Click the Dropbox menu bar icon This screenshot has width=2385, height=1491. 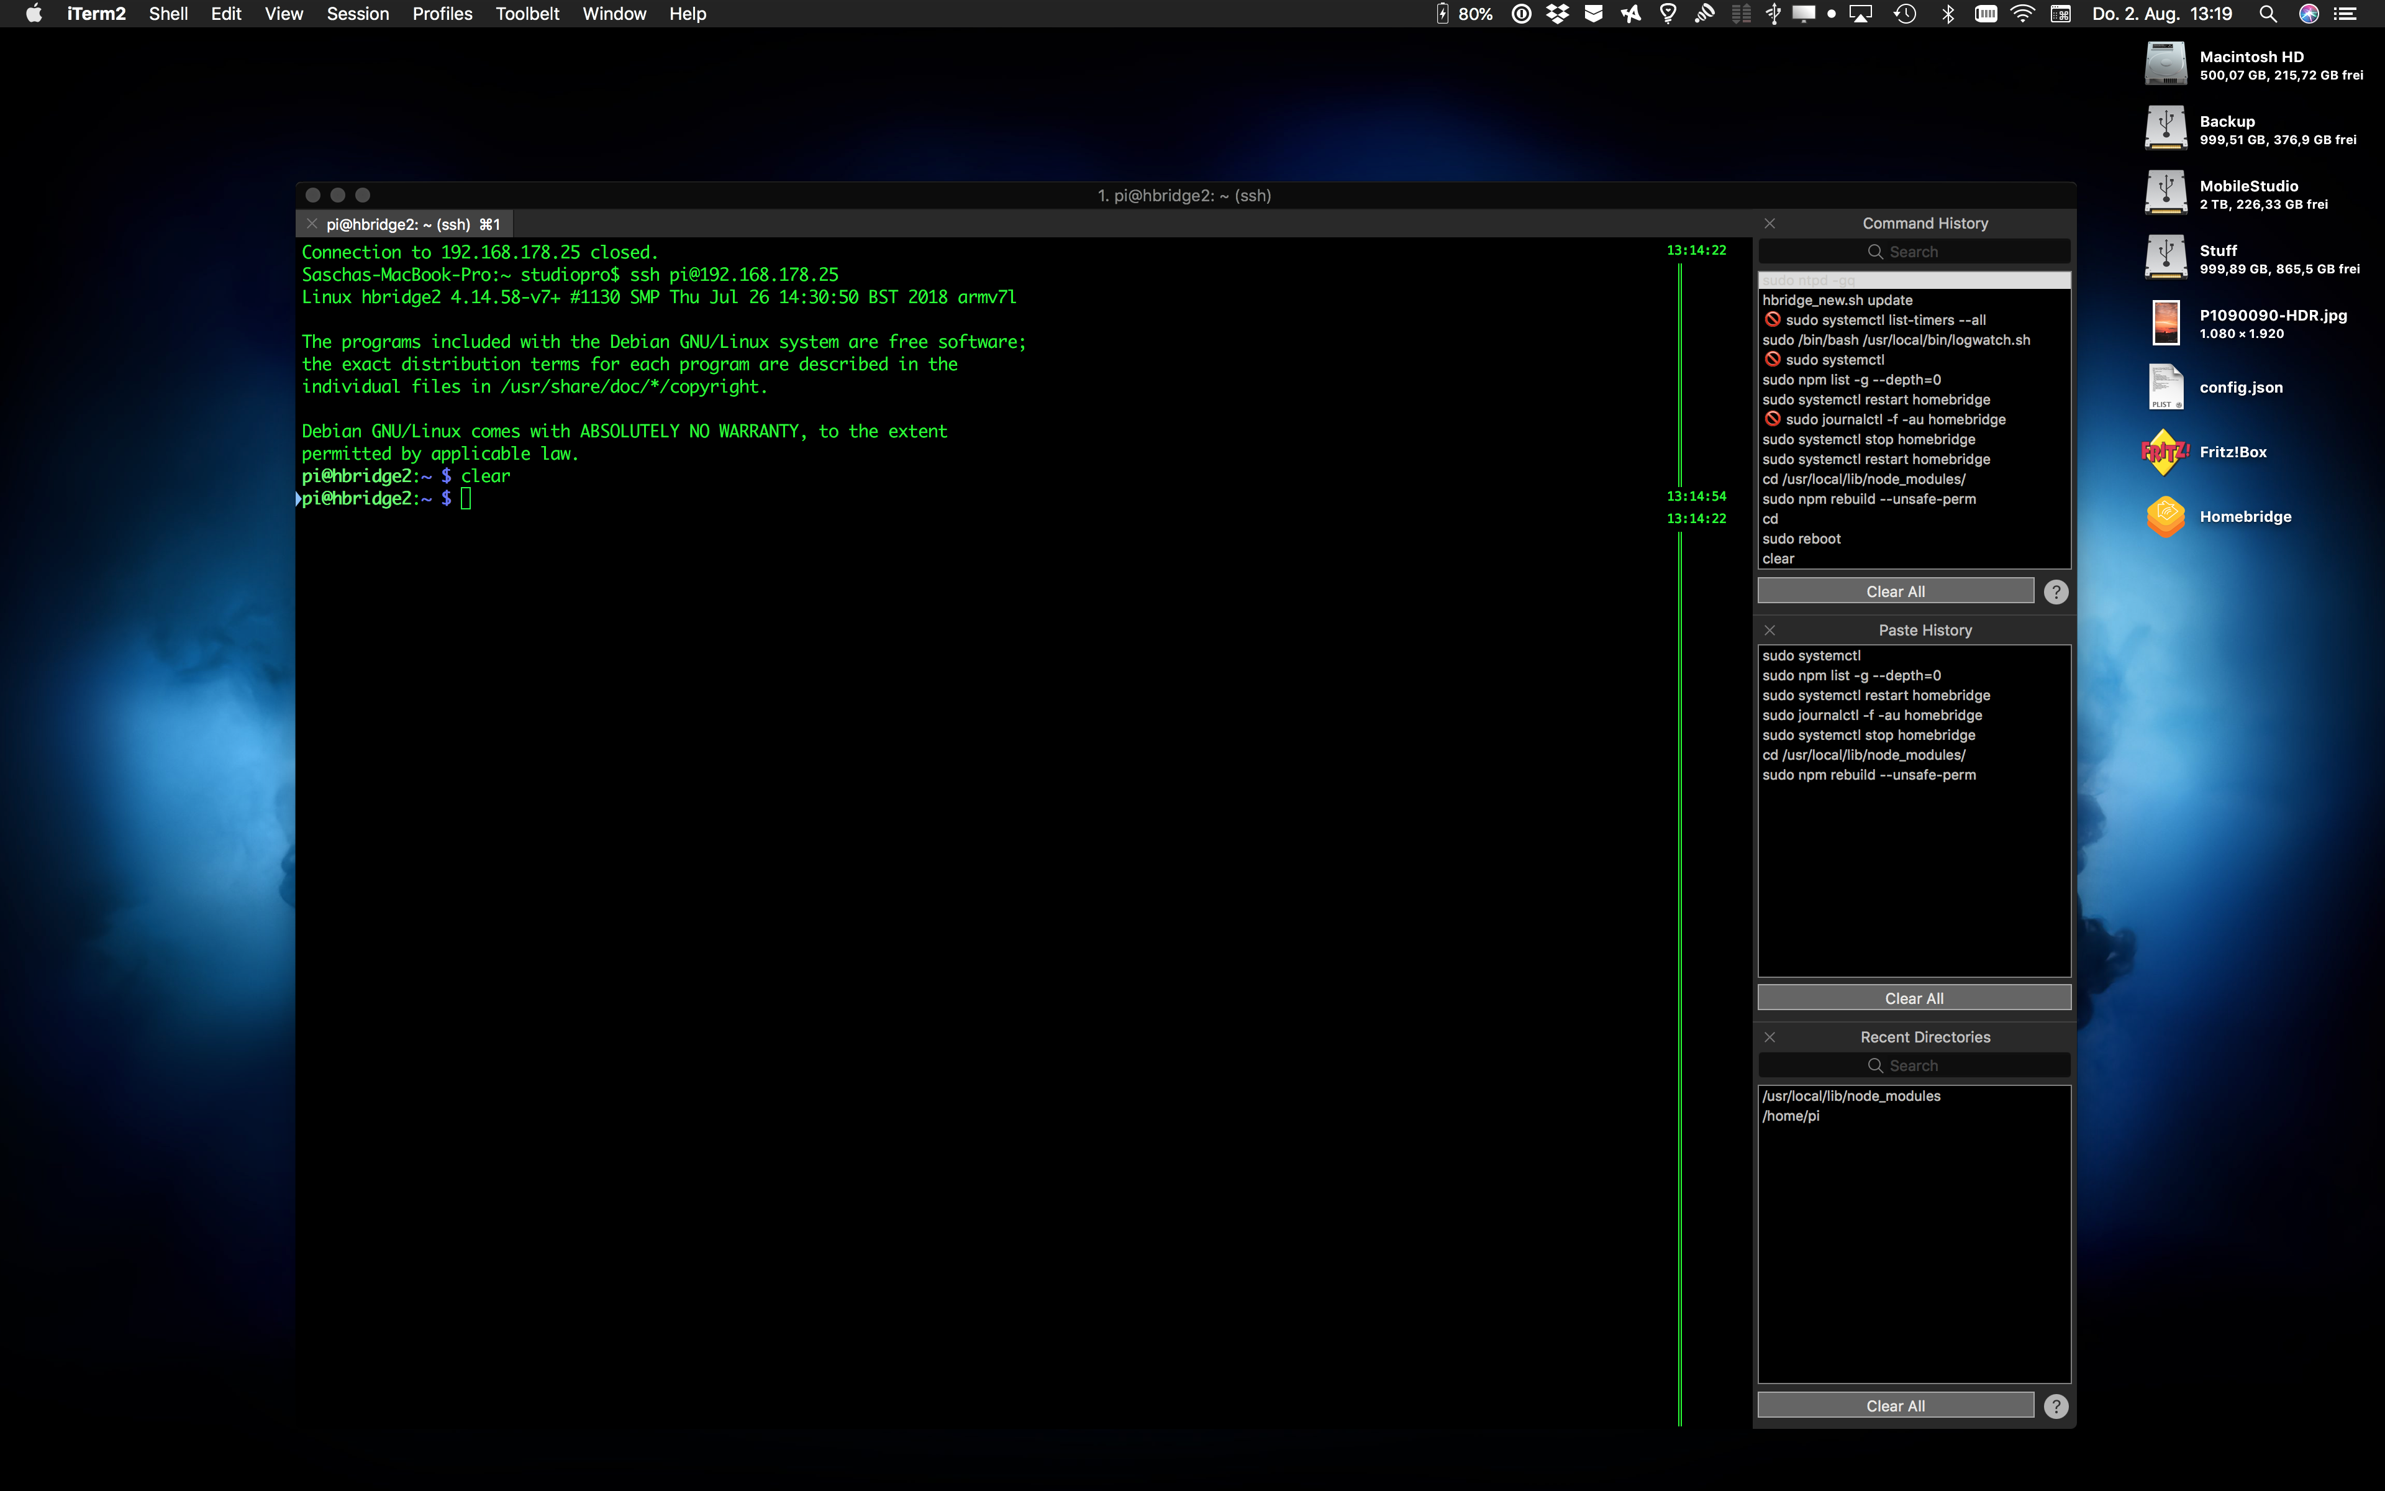click(x=1557, y=14)
